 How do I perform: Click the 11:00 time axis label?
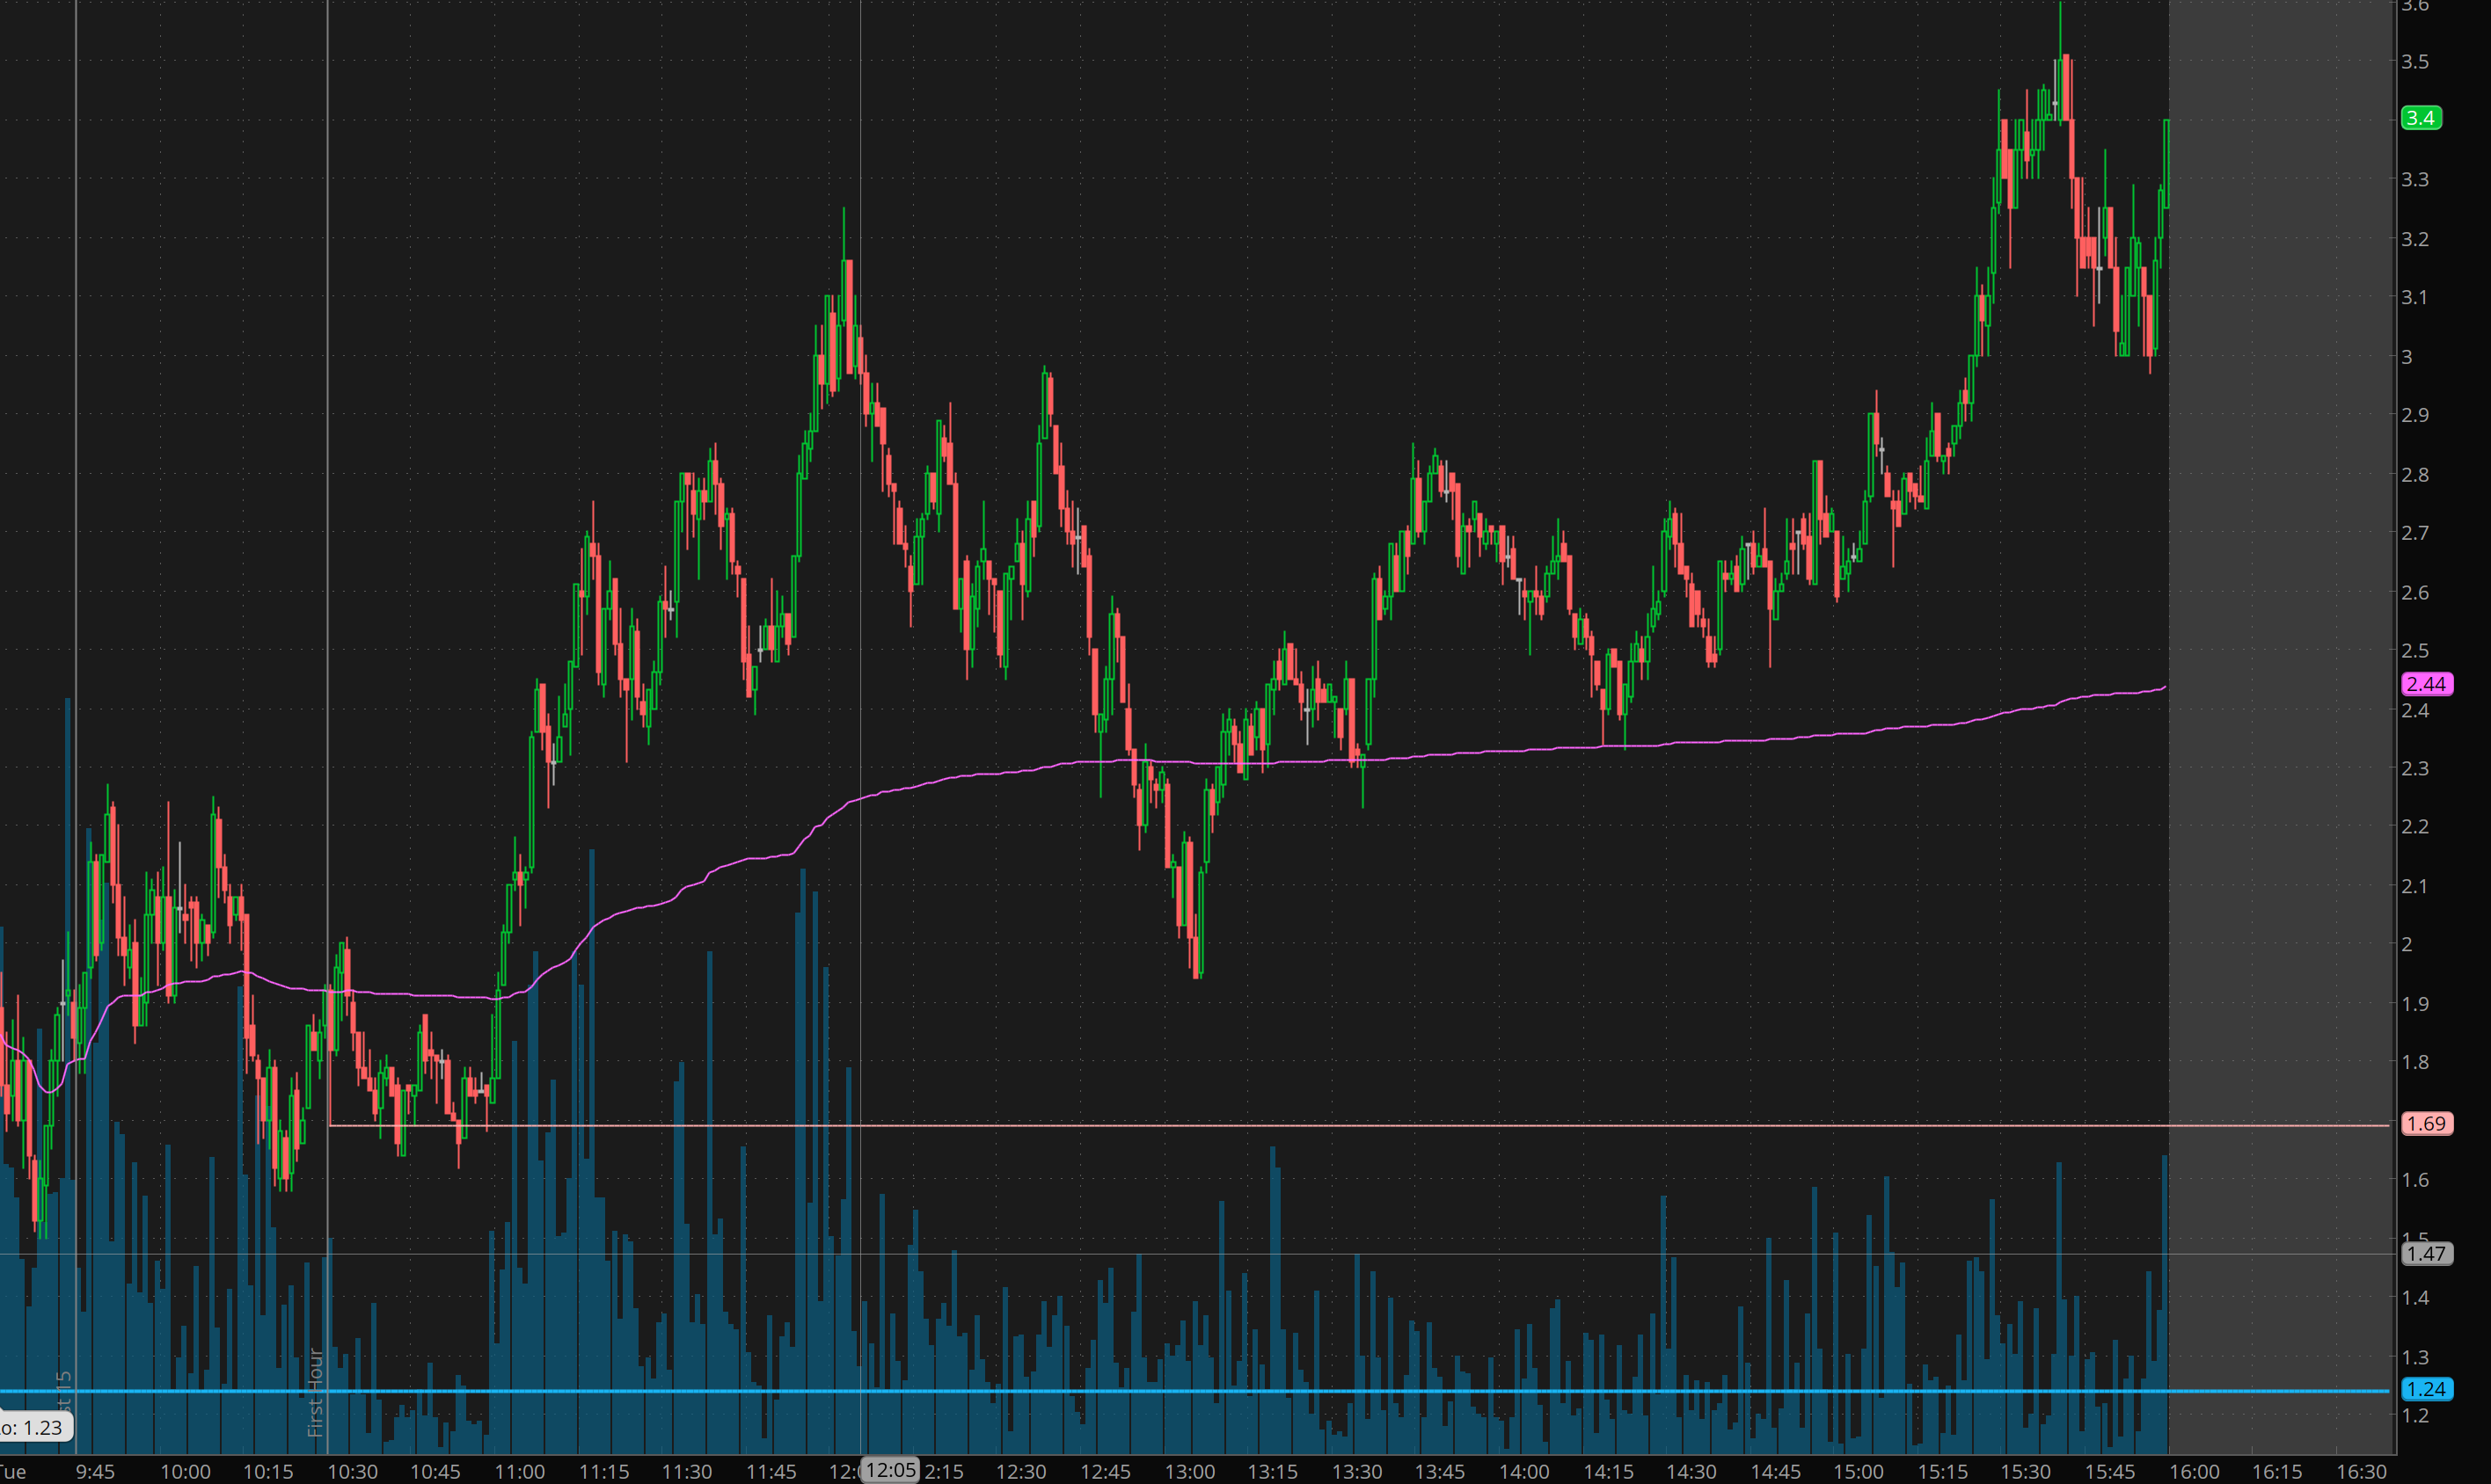(519, 1471)
